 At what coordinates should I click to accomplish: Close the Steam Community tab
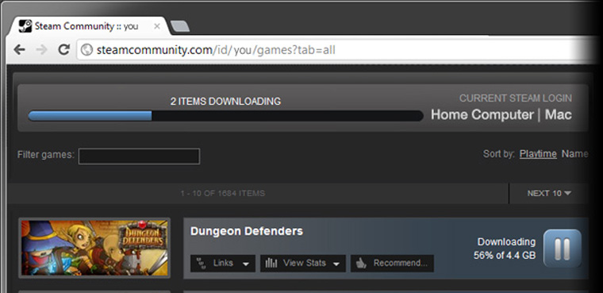click(157, 26)
